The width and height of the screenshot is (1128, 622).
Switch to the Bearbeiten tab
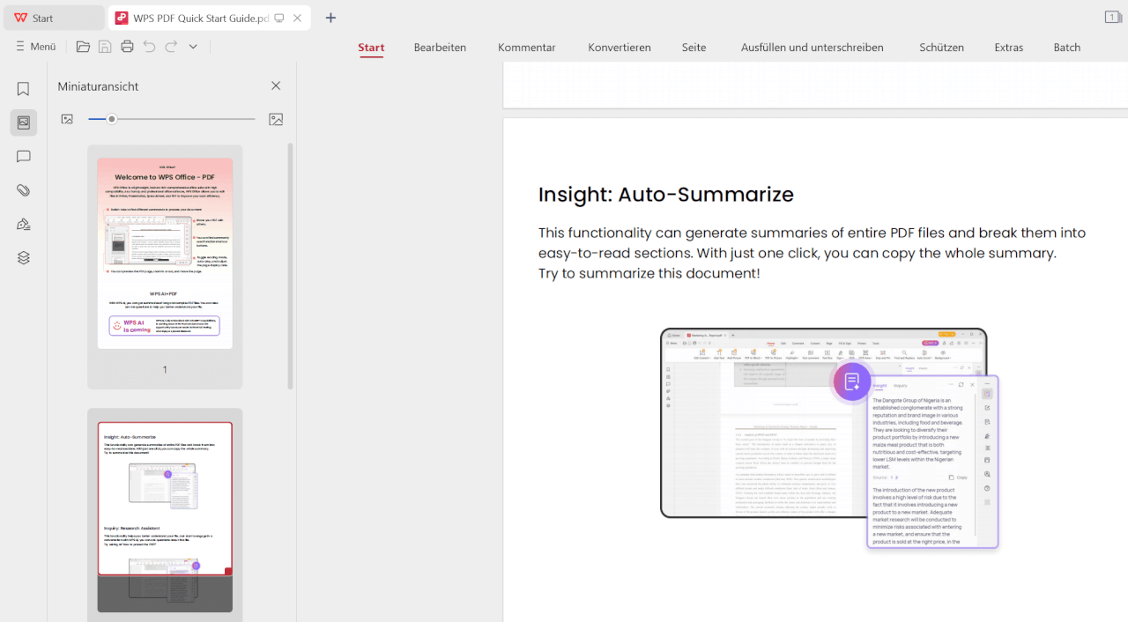point(440,48)
